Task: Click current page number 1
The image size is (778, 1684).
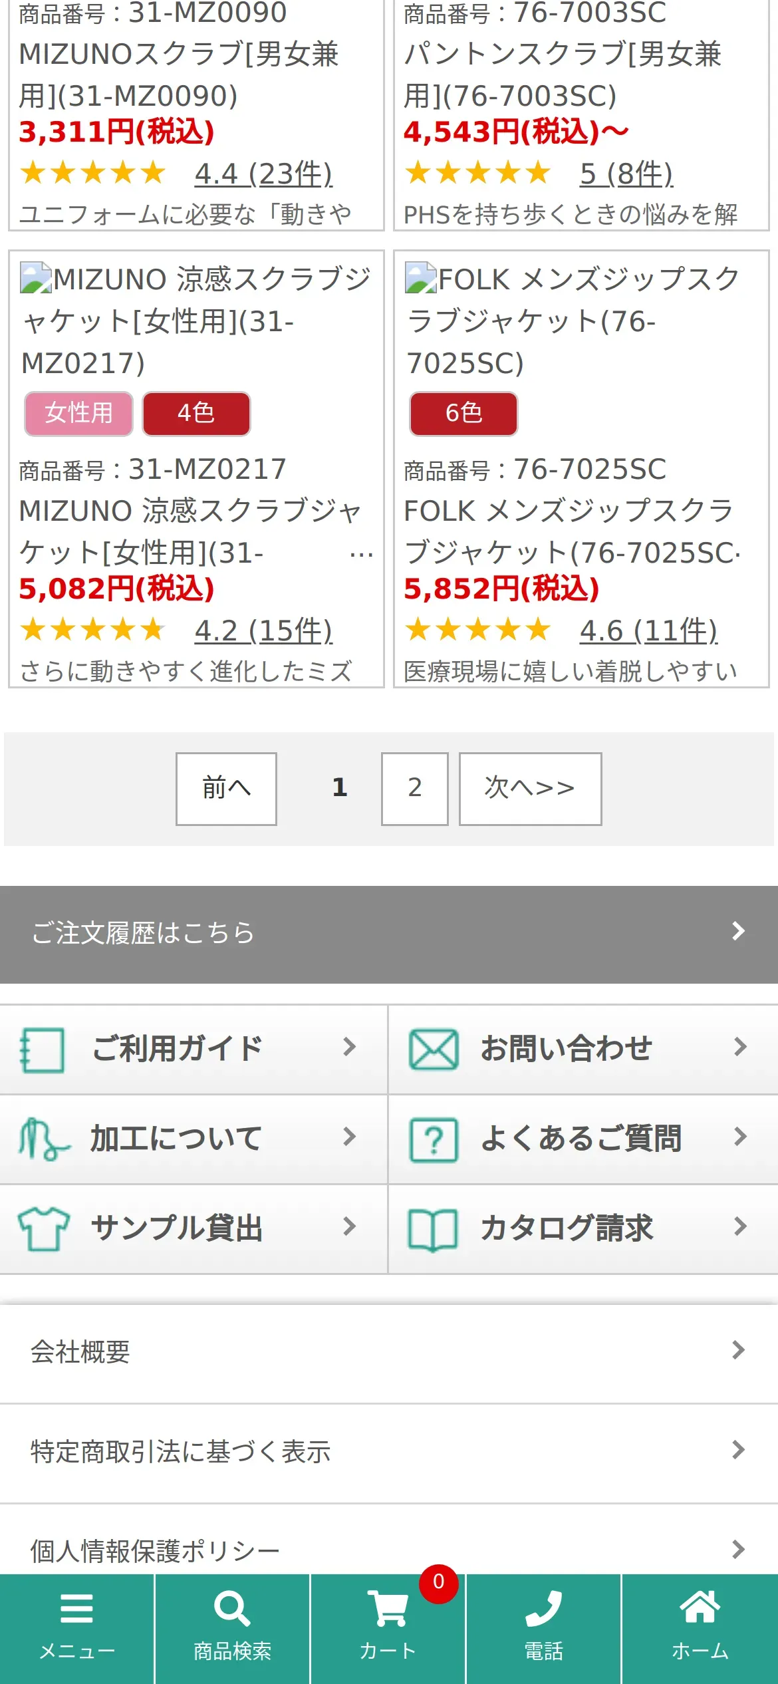Action: [340, 787]
